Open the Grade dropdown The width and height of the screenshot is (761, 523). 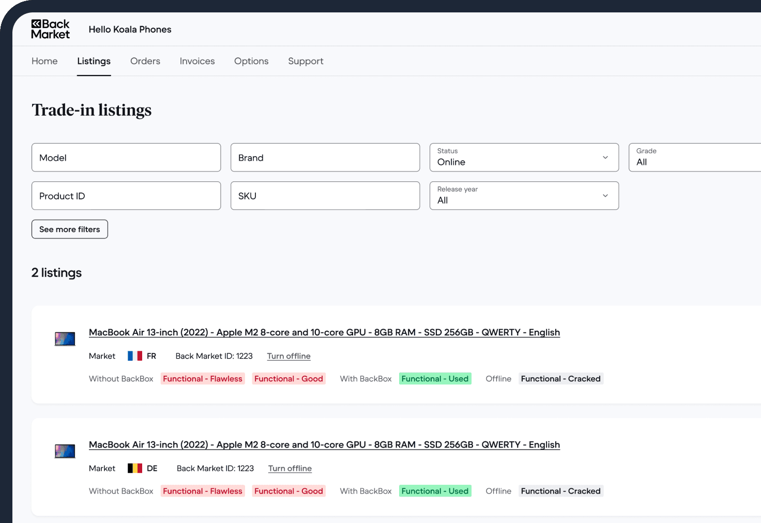point(695,158)
